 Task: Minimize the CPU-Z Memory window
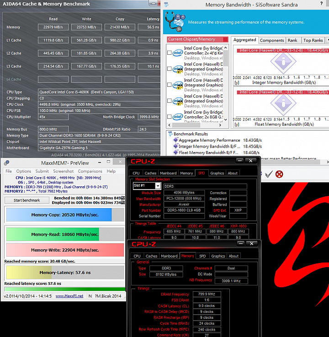pos(241,243)
